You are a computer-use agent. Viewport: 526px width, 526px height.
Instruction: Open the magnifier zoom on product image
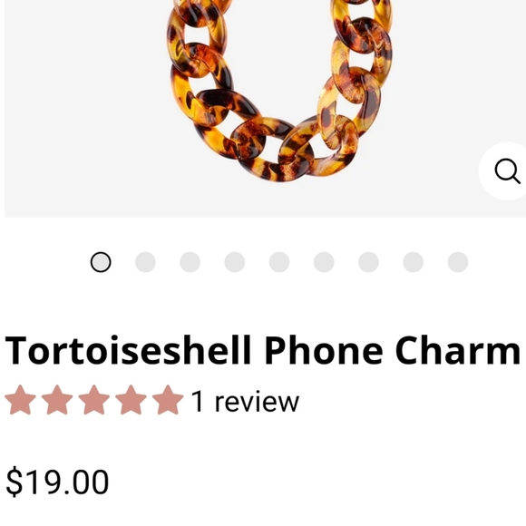point(505,171)
